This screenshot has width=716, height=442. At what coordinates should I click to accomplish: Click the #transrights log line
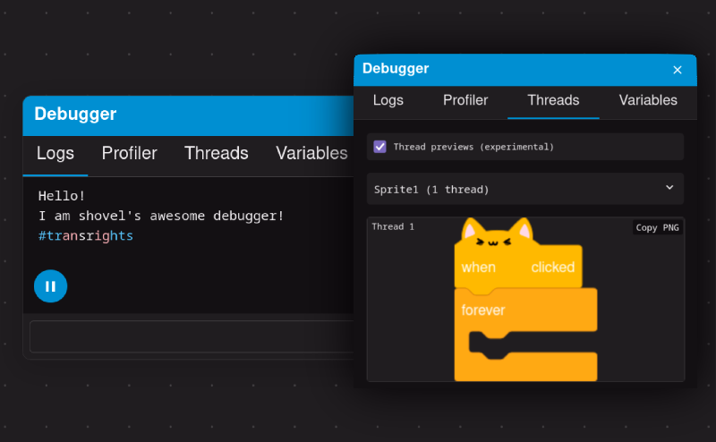86,235
